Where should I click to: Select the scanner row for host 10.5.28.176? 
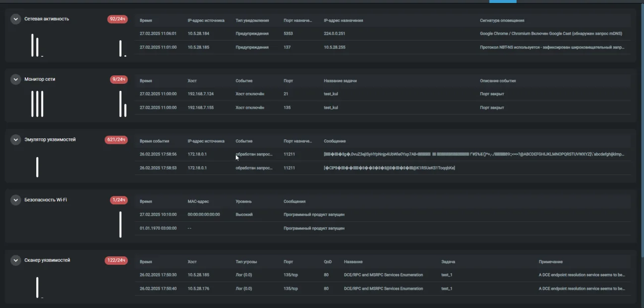click(x=385, y=289)
